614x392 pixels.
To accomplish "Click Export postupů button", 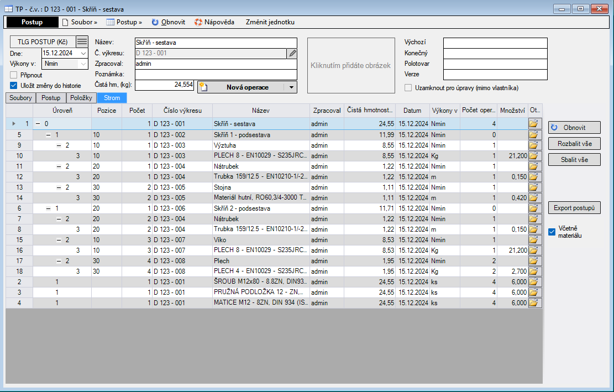I will (x=574, y=208).
